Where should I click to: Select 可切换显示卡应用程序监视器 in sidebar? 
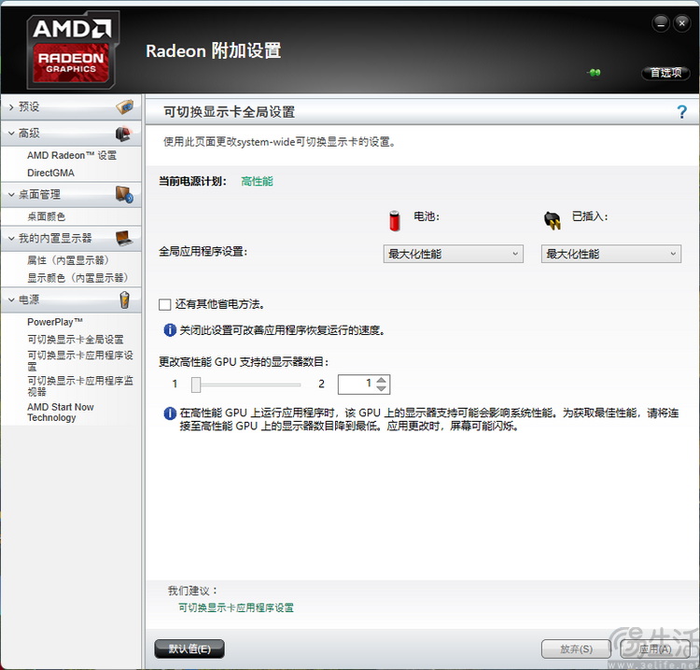(80, 386)
